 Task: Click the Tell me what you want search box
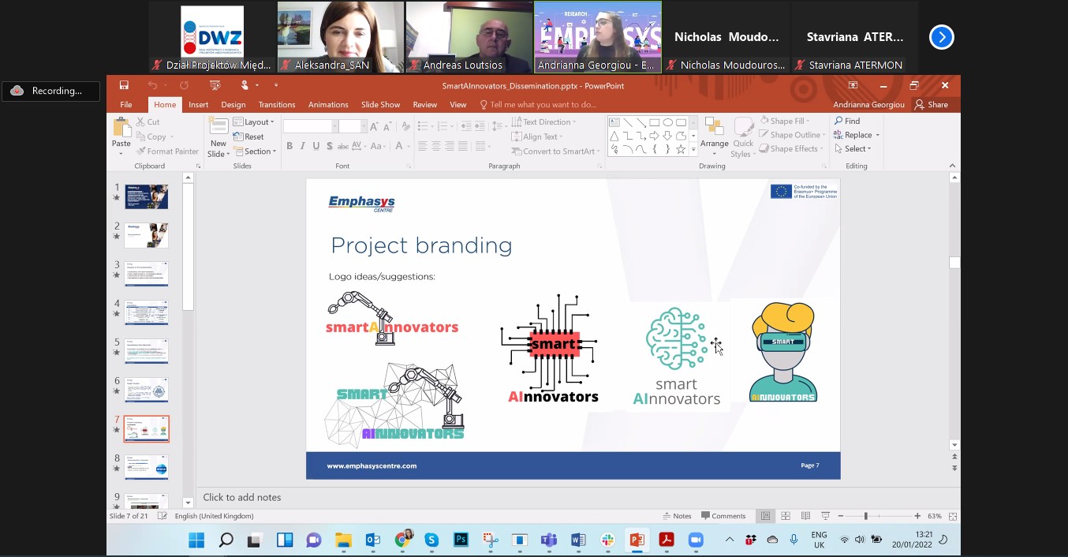[537, 105]
